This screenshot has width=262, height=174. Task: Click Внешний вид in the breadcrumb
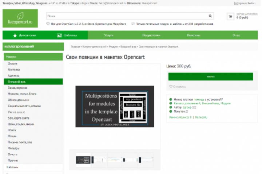click(128, 47)
